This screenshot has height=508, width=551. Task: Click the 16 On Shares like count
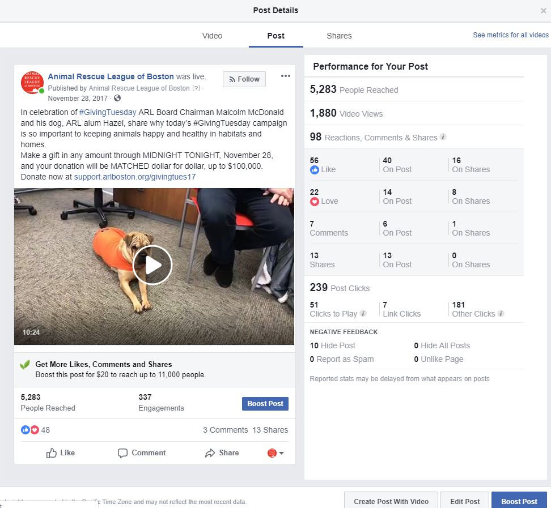pyautogui.click(x=471, y=165)
